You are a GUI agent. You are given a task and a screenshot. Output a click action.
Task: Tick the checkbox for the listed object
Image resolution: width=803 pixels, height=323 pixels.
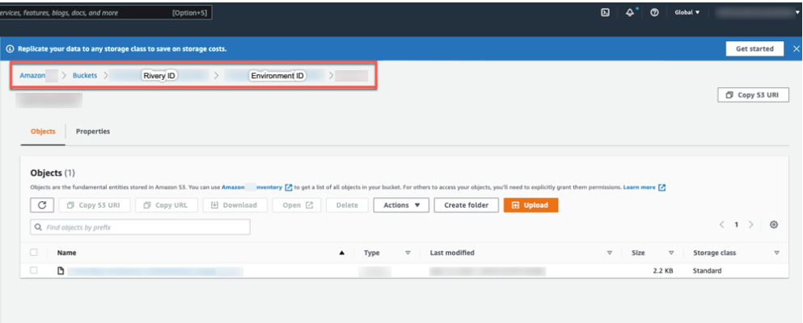coord(34,271)
